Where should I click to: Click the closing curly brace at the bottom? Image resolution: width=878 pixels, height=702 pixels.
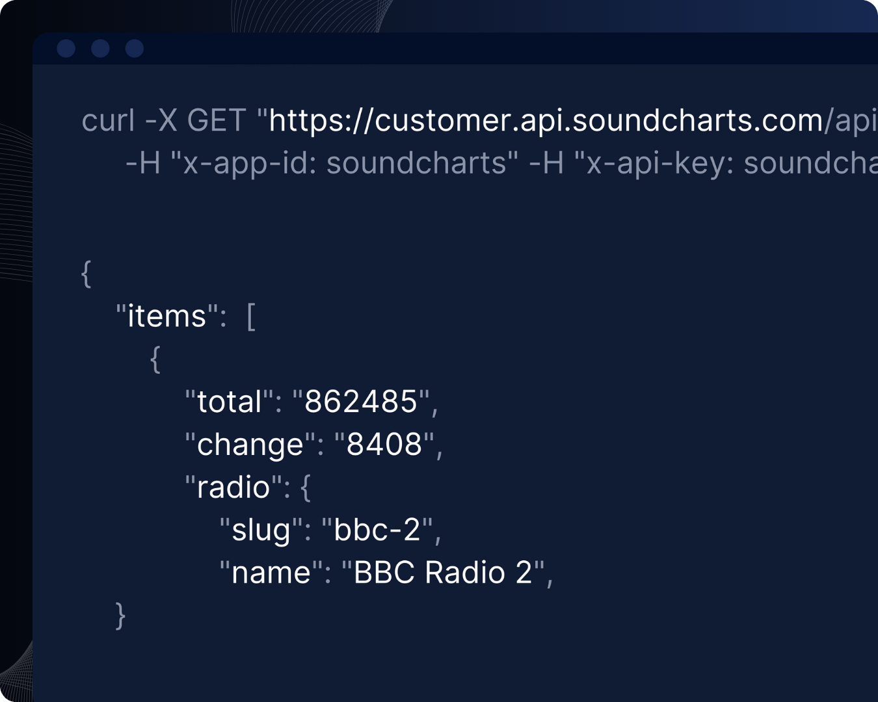(x=120, y=616)
